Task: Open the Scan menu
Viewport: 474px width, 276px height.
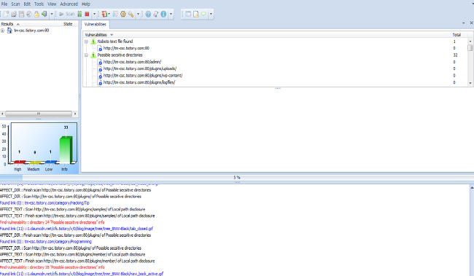Action: pyautogui.click(x=15, y=4)
